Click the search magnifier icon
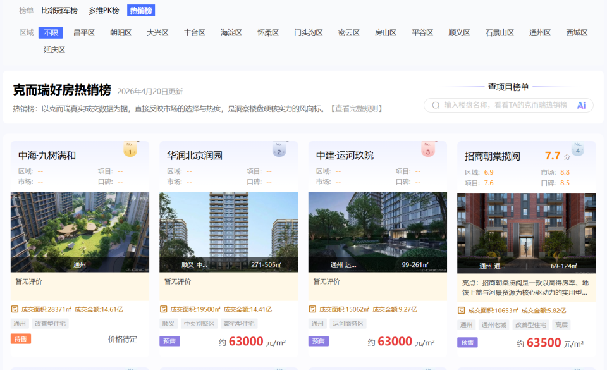Image resolution: width=607 pixels, height=370 pixels. (x=436, y=105)
